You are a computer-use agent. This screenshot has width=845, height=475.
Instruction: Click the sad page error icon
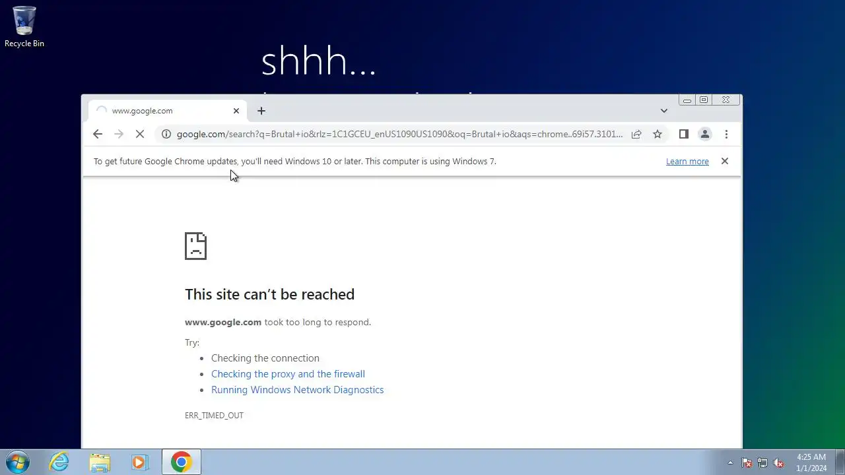pos(195,245)
